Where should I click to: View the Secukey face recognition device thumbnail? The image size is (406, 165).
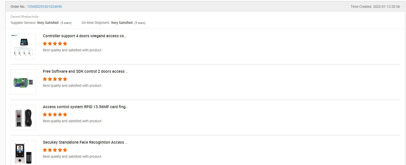pos(23,153)
